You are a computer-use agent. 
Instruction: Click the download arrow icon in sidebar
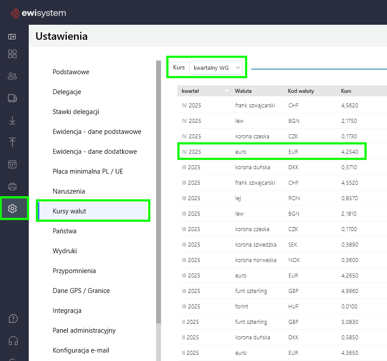point(12,120)
